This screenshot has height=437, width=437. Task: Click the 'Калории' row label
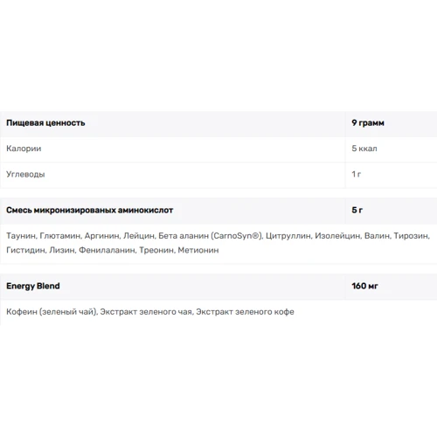(x=24, y=149)
